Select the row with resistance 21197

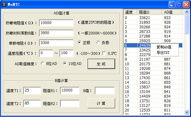(x=153, y=59)
